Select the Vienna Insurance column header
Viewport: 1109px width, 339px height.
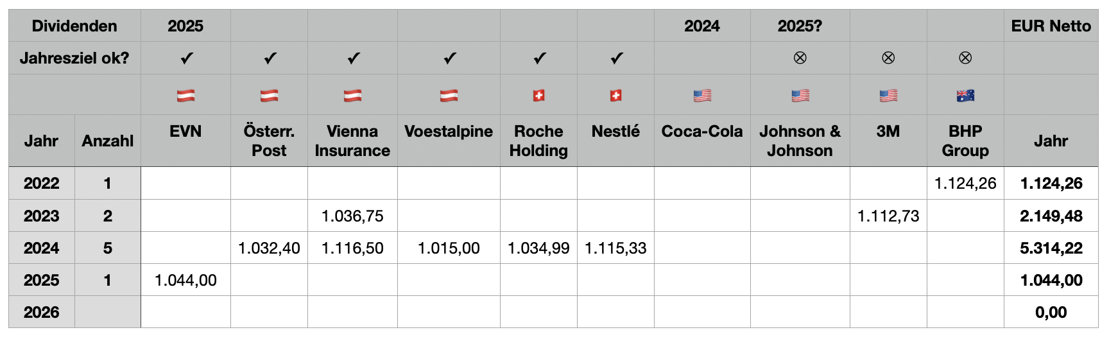(352, 141)
